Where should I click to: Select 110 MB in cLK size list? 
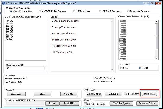coord(123,23)
